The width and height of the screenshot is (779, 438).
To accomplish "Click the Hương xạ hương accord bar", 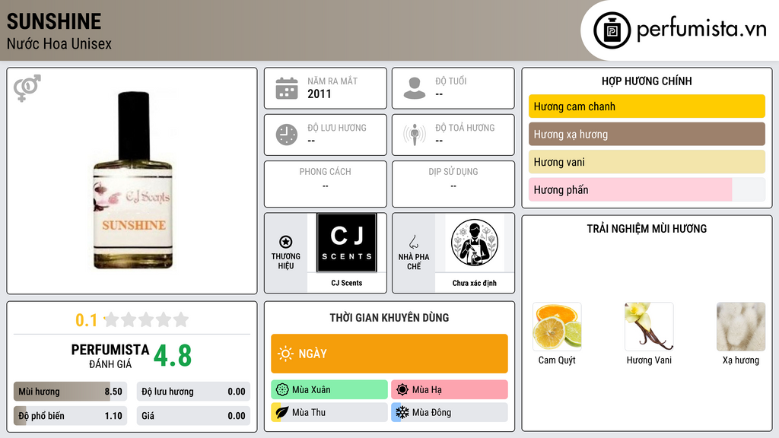I will [x=647, y=134].
